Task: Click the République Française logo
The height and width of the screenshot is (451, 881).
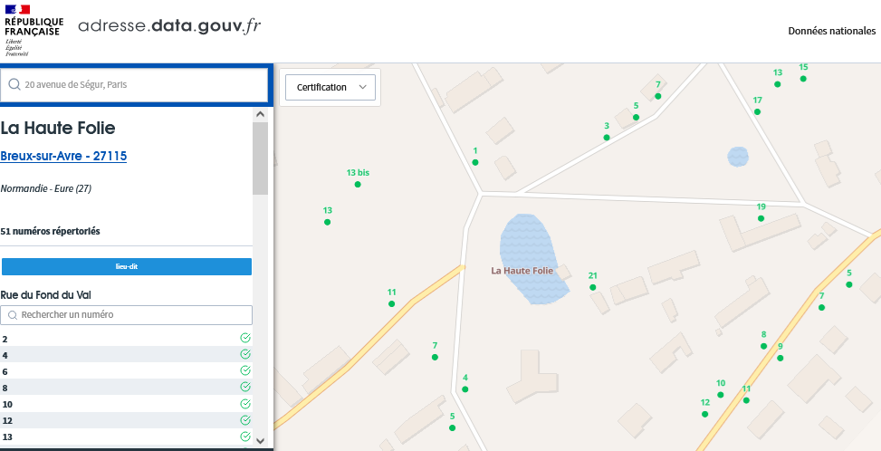Action: (34, 30)
